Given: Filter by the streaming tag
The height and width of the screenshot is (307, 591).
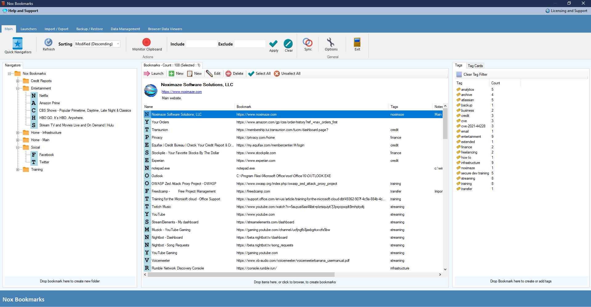Looking at the screenshot, I should click(x=468, y=178).
